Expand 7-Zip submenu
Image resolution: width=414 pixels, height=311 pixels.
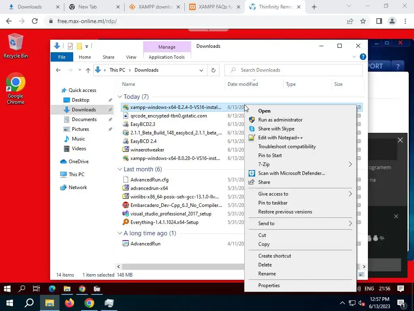click(x=350, y=164)
